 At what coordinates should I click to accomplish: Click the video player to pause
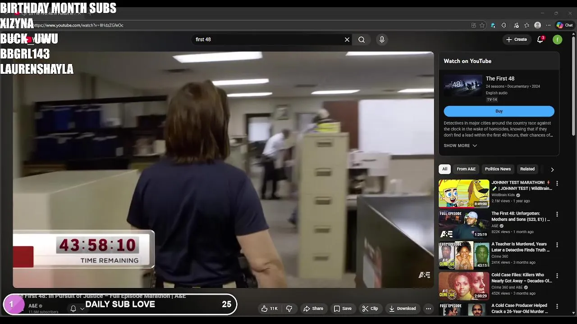point(223,169)
